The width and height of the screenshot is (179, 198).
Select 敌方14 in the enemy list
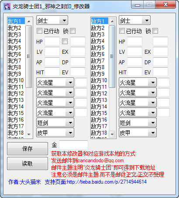[x=100, y=107]
